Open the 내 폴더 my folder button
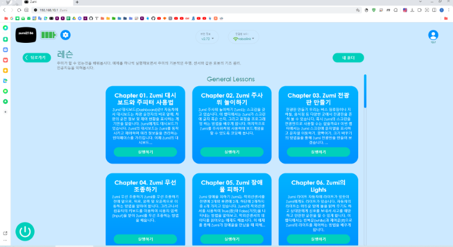The height and width of the screenshot is (247, 453). 348,58
